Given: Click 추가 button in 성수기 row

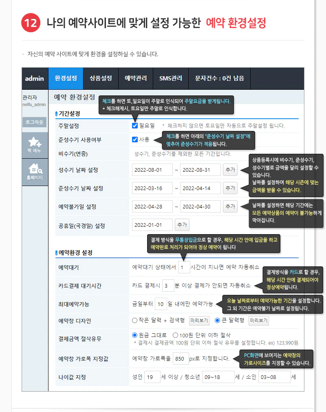Looking at the screenshot, I should point(230,170).
